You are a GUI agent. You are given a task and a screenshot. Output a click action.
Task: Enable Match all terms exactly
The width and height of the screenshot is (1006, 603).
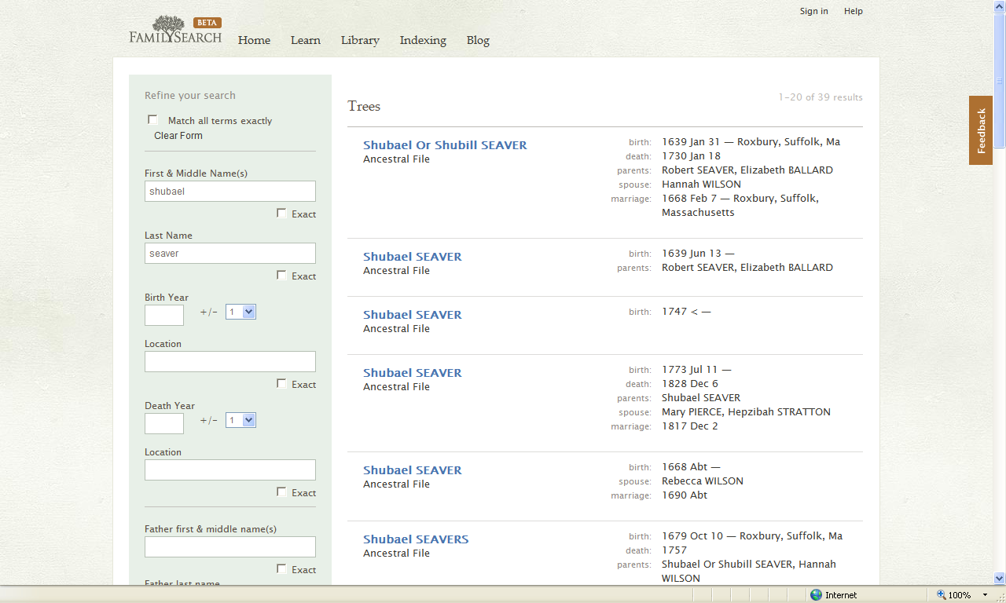pyautogui.click(x=152, y=119)
